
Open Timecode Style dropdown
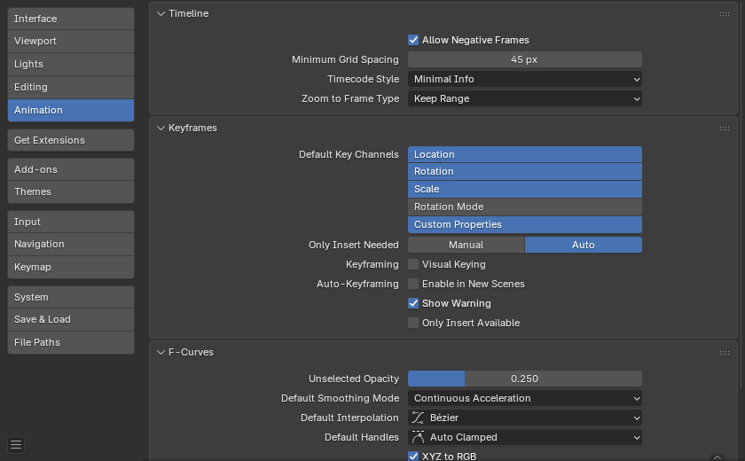pyautogui.click(x=524, y=79)
